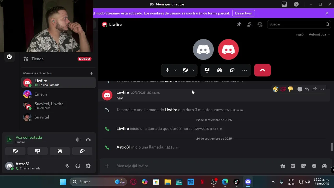
Task: Turn on camera in call controls
Action: pos(185,70)
